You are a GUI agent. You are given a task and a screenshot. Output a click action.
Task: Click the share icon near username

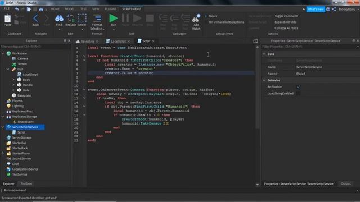click(334, 9)
